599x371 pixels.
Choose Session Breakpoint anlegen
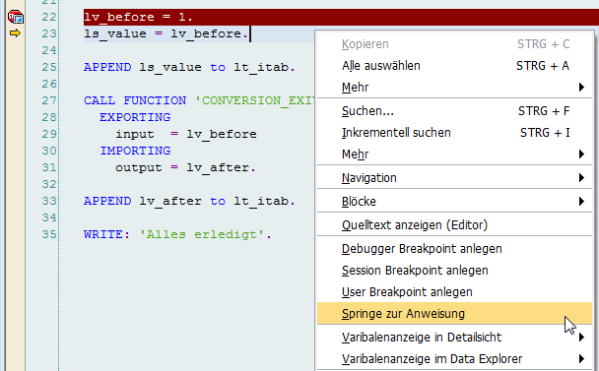click(454, 271)
